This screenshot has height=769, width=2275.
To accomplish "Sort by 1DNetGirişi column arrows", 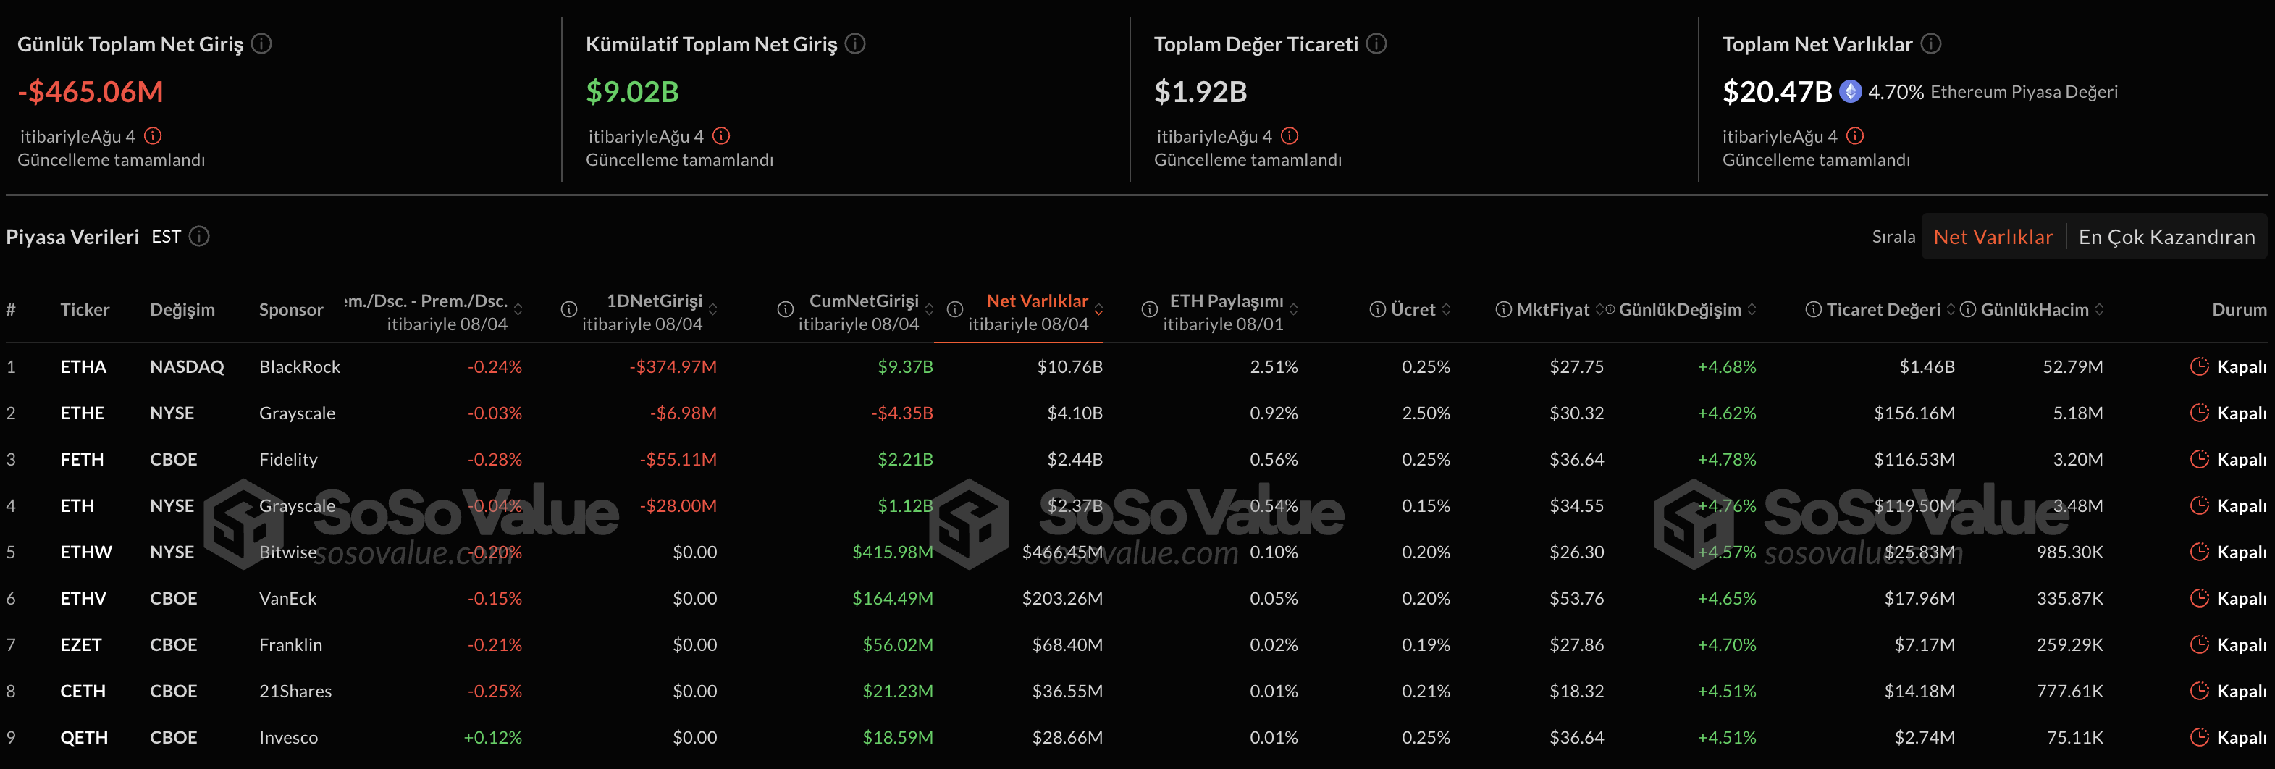I will [x=712, y=309].
